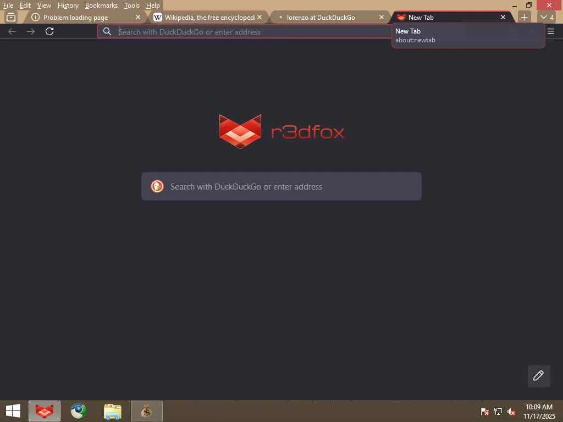Close the Wikipedia tab
The width and height of the screenshot is (563, 422).
260,17
